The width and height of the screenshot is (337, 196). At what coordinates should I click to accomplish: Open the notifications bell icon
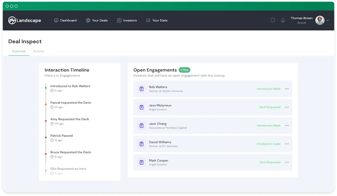pos(283,20)
